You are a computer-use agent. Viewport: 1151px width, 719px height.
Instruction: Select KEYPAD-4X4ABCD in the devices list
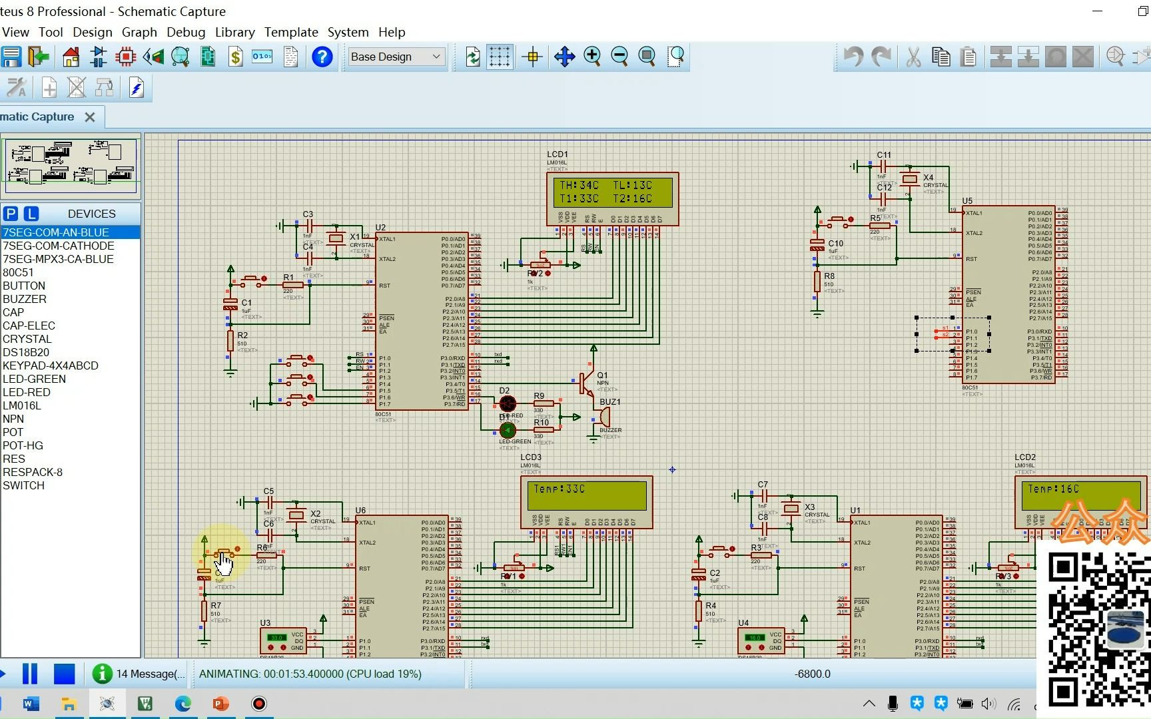(x=71, y=365)
